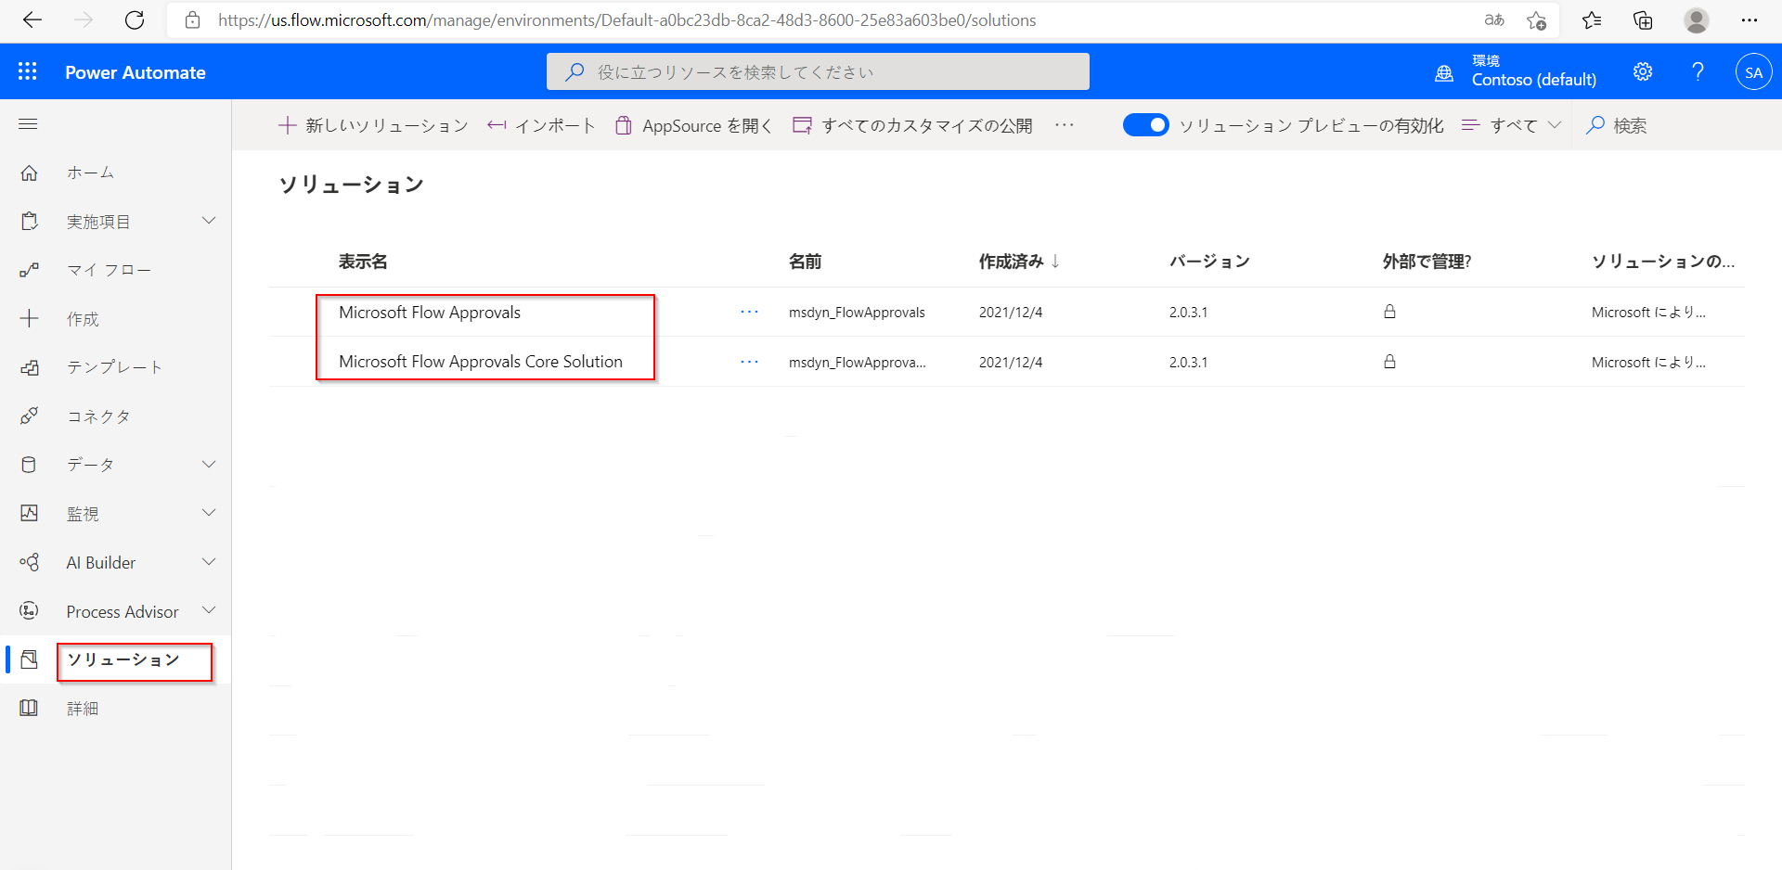
Task: Open the SA account avatar
Action: tap(1753, 72)
